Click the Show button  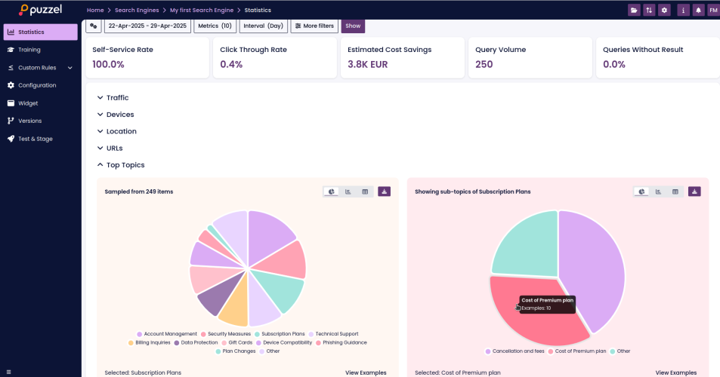coord(352,26)
